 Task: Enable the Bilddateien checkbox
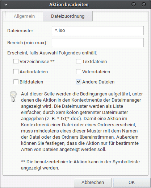click(x=16, y=82)
